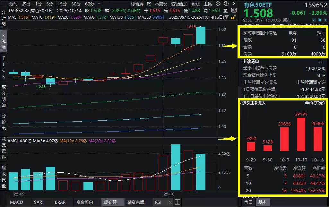Select the MACD indicator tab
Screen dimensions: 329x207
click(16, 202)
